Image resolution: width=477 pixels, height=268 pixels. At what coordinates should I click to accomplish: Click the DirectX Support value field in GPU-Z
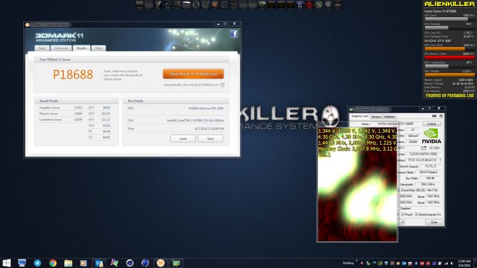click(x=430, y=166)
